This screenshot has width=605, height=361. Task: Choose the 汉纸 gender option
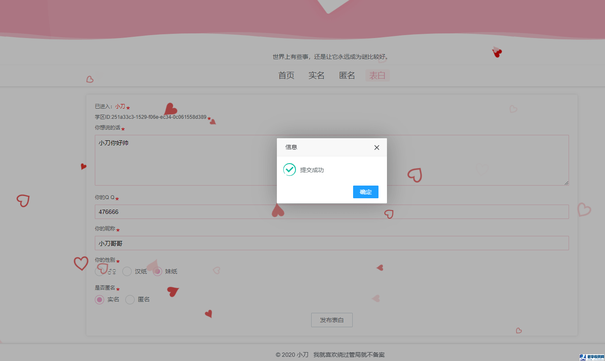tap(127, 271)
